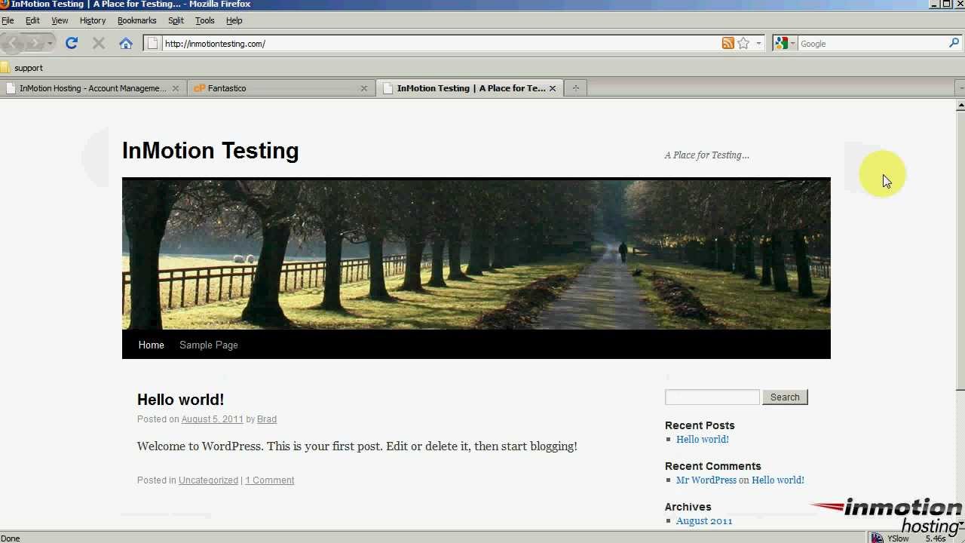This screenshot has height=543, width=965.
Task: Reload the page with the refresh icon
Action: point(72,43)
